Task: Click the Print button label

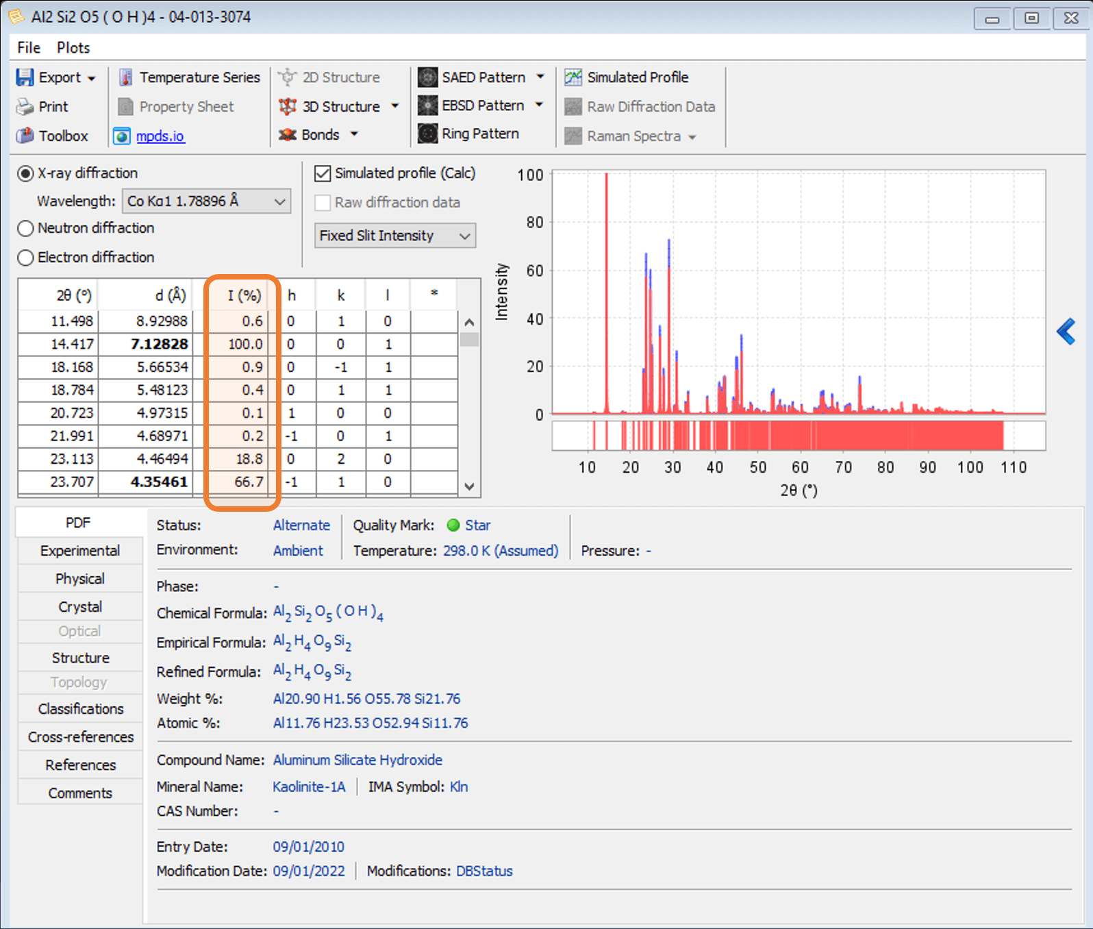Action: (53, 107)
